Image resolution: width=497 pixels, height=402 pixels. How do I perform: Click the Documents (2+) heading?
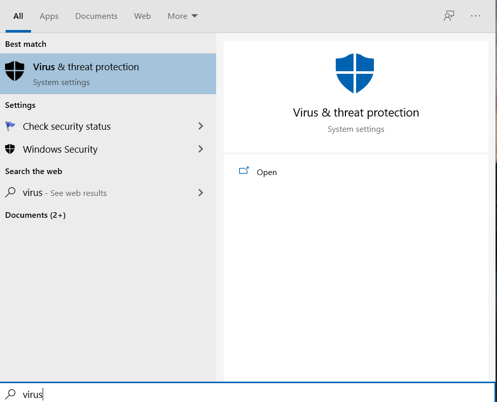pyautogui.click(x=35, y=215)
